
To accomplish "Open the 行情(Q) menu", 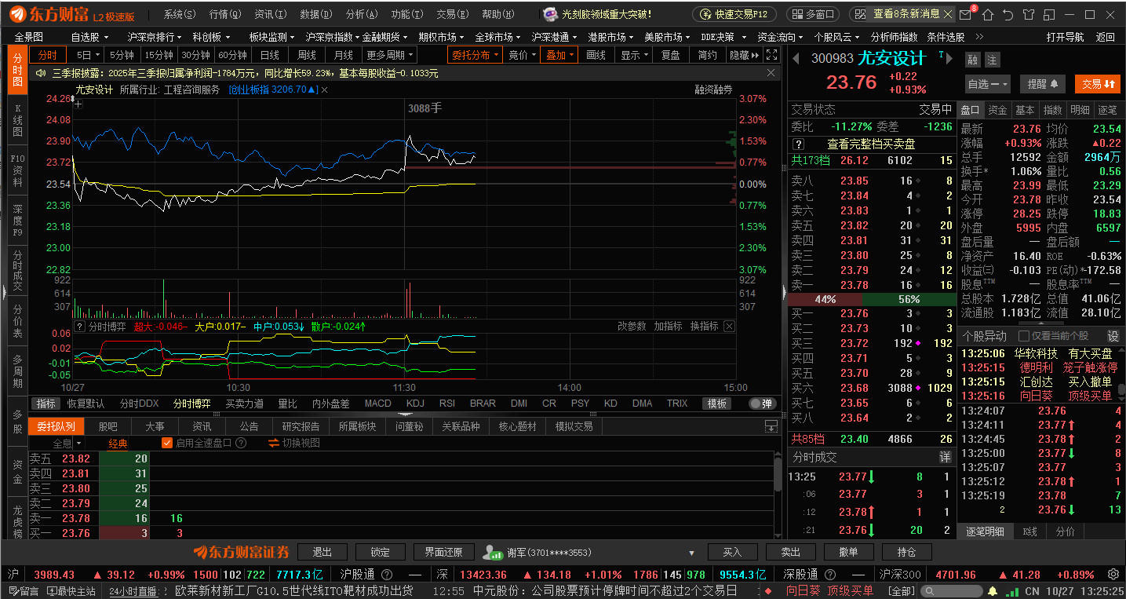I will click(x=225, y=14).
